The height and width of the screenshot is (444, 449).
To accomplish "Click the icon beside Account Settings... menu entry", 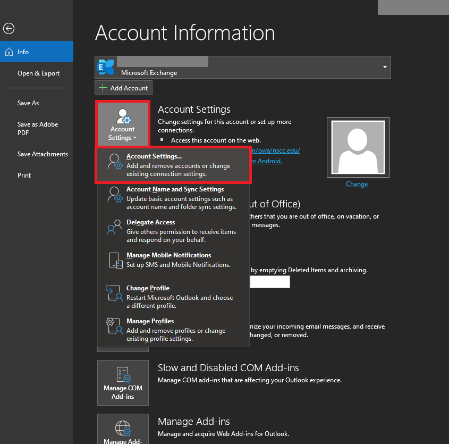I will 115,161.
